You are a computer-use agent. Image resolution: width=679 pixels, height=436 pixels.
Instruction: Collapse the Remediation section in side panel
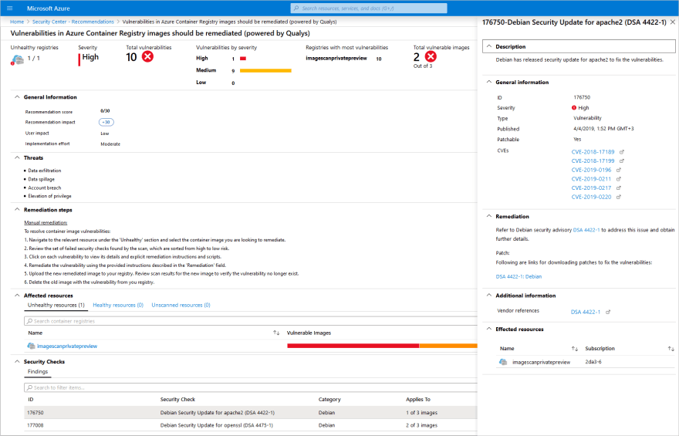[489, 216]
